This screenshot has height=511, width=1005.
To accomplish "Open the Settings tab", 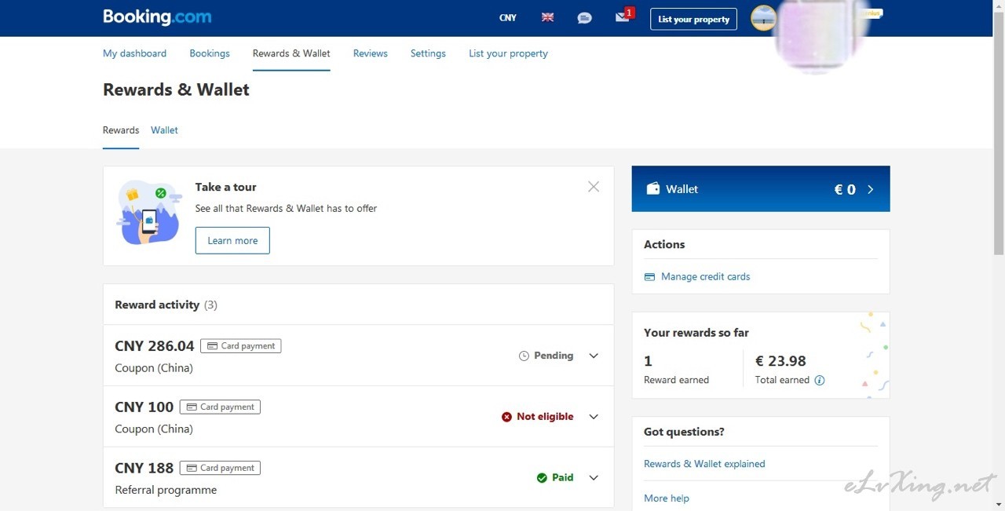I will [428, 53].
